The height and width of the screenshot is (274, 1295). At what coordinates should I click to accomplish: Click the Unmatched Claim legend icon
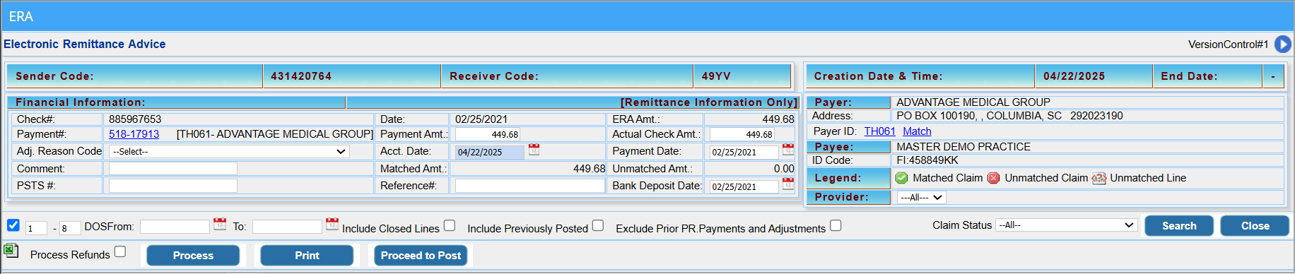pyautogui.click(x=993, y=178)
